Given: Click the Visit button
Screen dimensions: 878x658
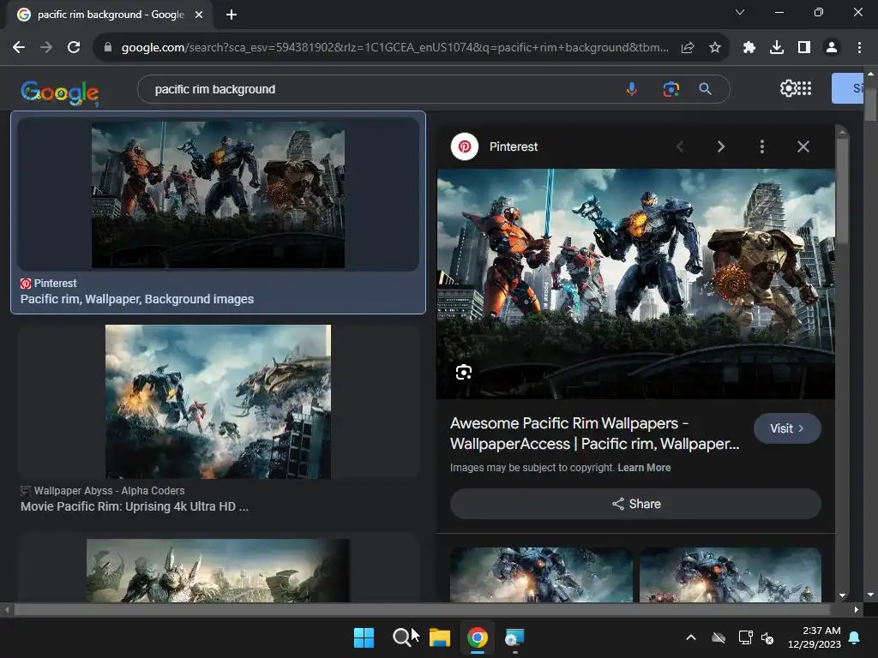Looking at the screenshot, I should (x=787, y=428).
